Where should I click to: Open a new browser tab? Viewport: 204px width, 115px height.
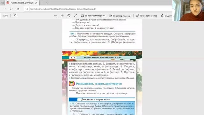click(42, 3)
